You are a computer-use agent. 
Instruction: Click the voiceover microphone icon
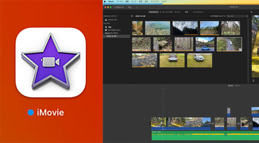point(253,80)
